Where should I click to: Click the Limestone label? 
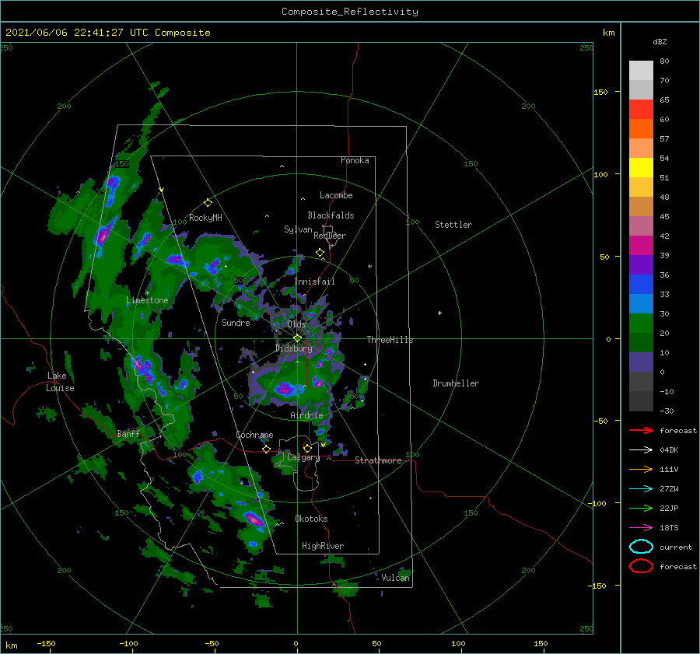click(147, 300)
